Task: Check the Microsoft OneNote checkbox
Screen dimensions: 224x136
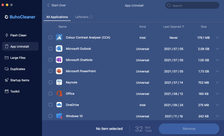Action: click(x=50, y=60)
